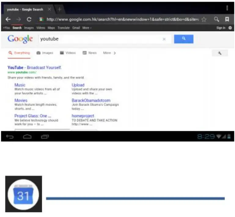Screen dimensions: 235x217
Task: Open Translate in the Google bar
Action: [x=64, y=28]
